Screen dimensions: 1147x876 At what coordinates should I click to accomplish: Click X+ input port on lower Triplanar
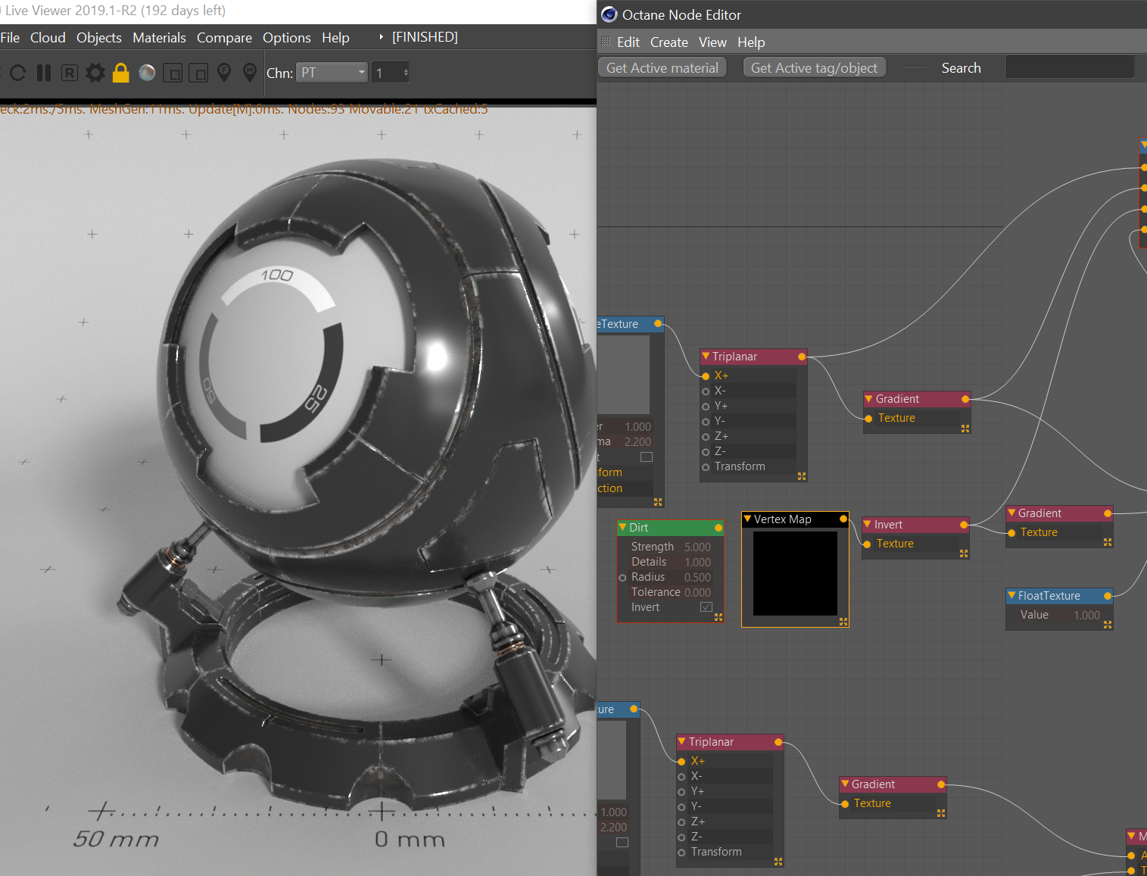tap(681, 762)
